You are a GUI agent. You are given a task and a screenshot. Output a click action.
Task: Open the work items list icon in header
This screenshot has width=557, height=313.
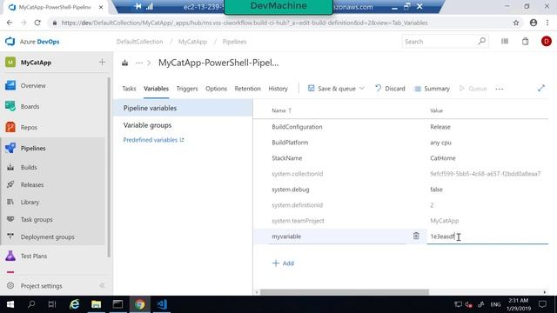pos(505,41)
